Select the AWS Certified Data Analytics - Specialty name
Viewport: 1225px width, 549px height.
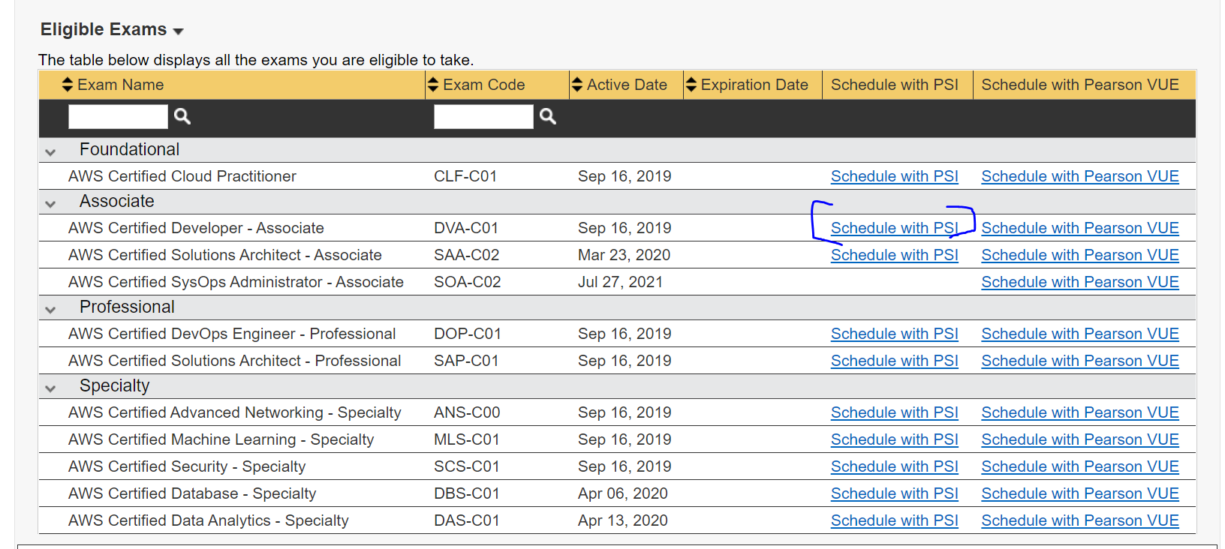pos(209,520)
